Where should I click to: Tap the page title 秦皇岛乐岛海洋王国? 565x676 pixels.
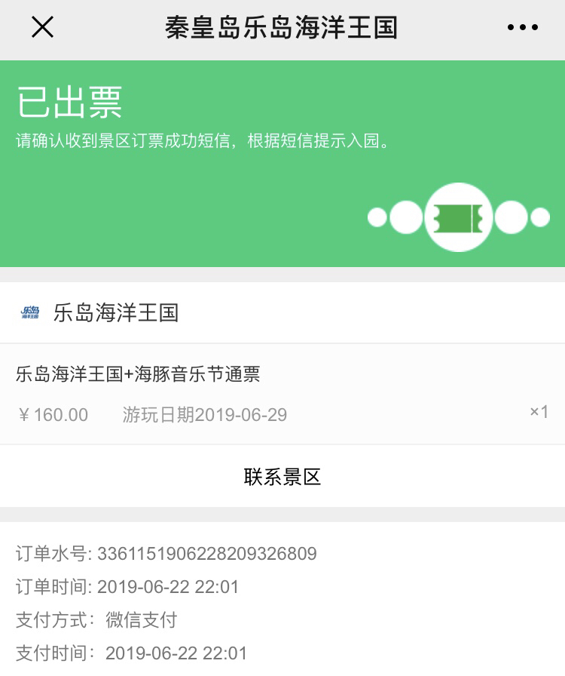pyautogui.click(x=282, y=27)
